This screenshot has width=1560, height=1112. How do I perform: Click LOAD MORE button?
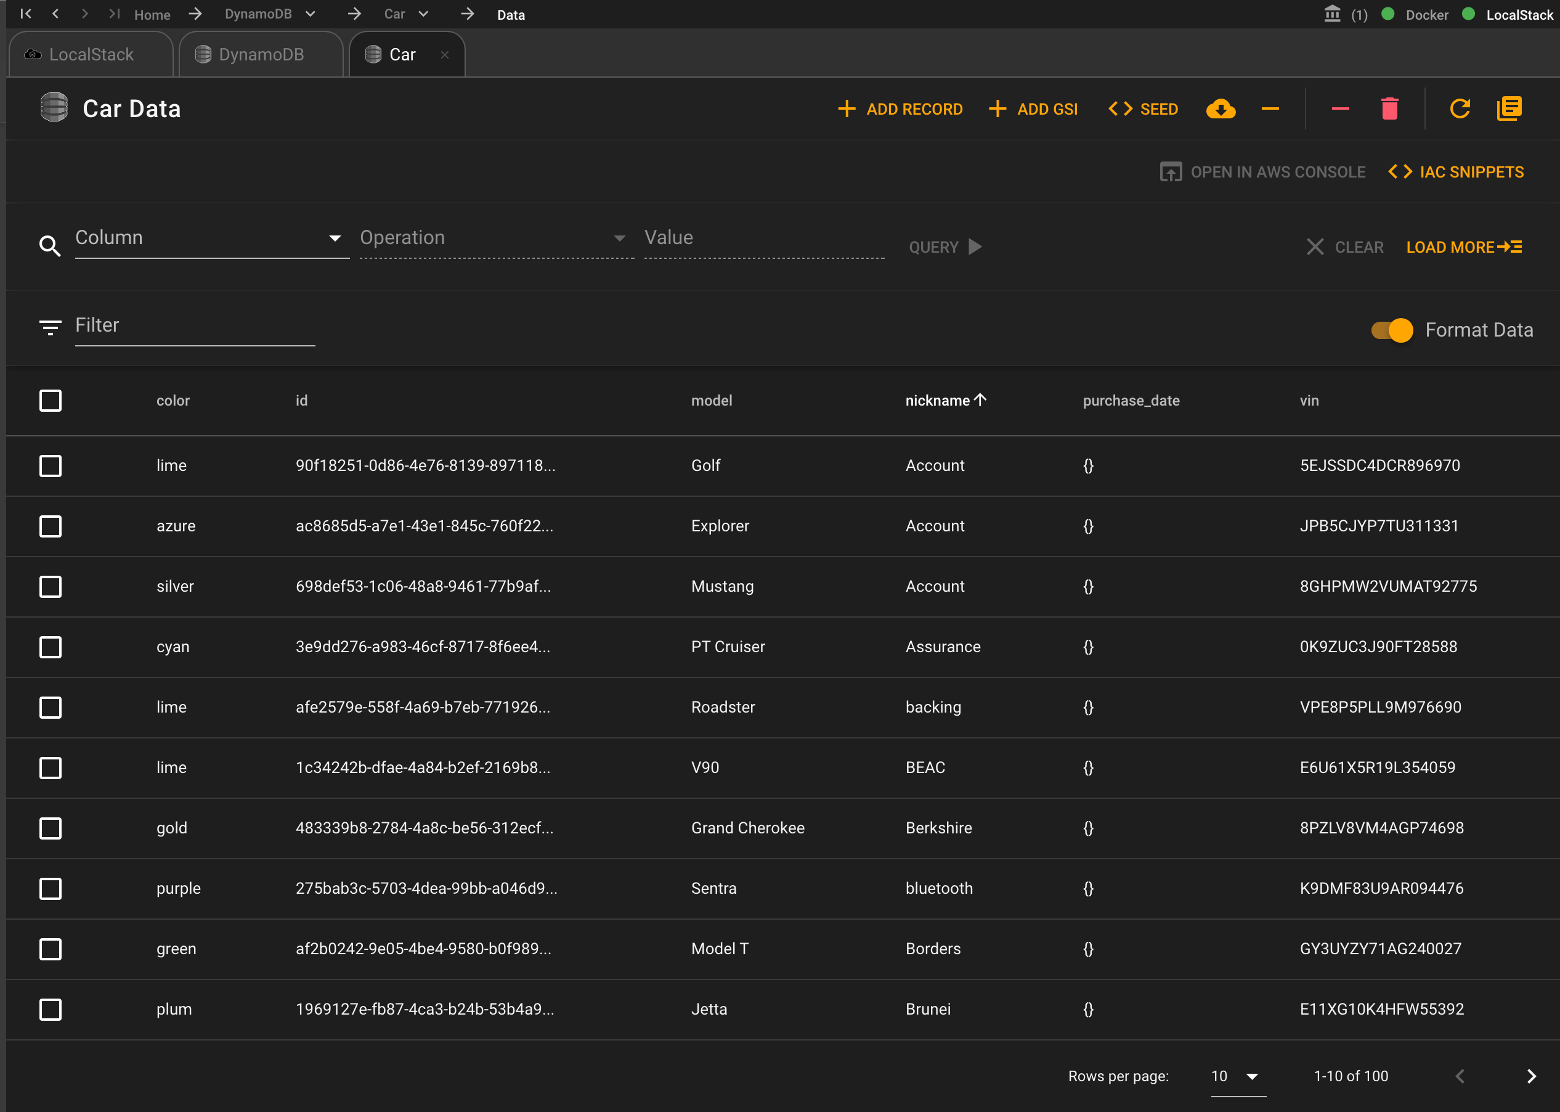click(x=1465, y=247)
